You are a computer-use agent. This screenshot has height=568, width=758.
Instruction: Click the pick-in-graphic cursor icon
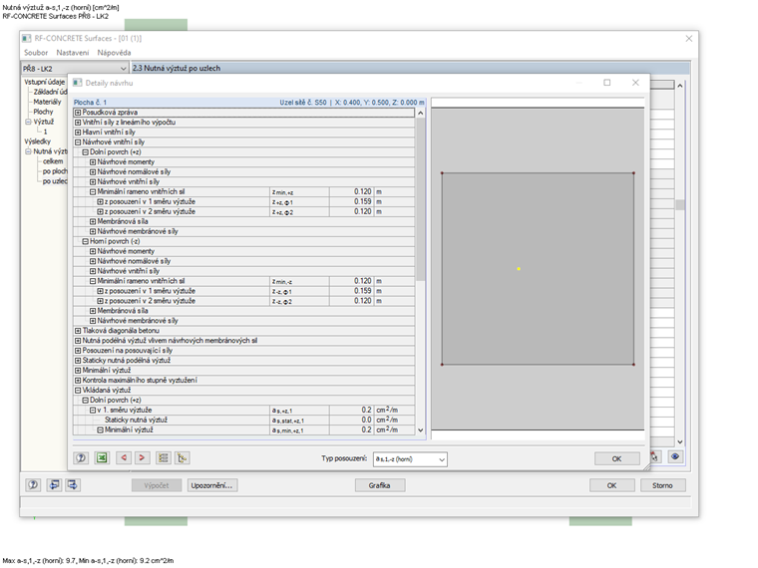point(655,457)
